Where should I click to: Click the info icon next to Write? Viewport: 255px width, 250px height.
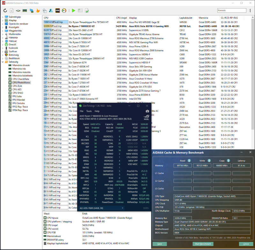pos(209,160)
